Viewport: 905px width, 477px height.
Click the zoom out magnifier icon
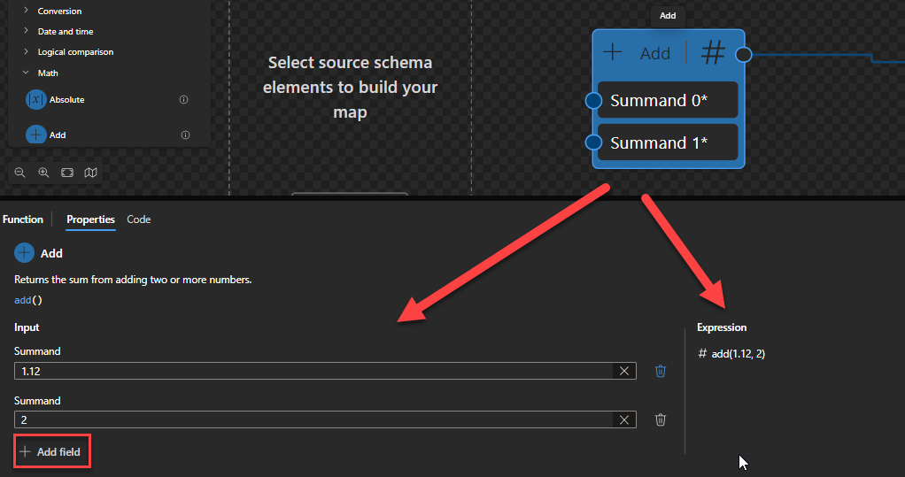point(19,173)
